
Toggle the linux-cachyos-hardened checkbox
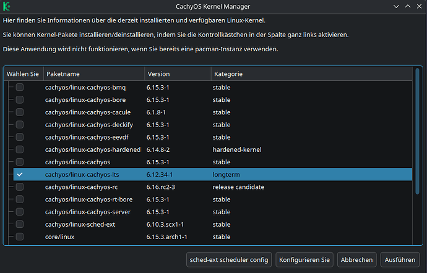pyautogui.click(x=20, y=149)
